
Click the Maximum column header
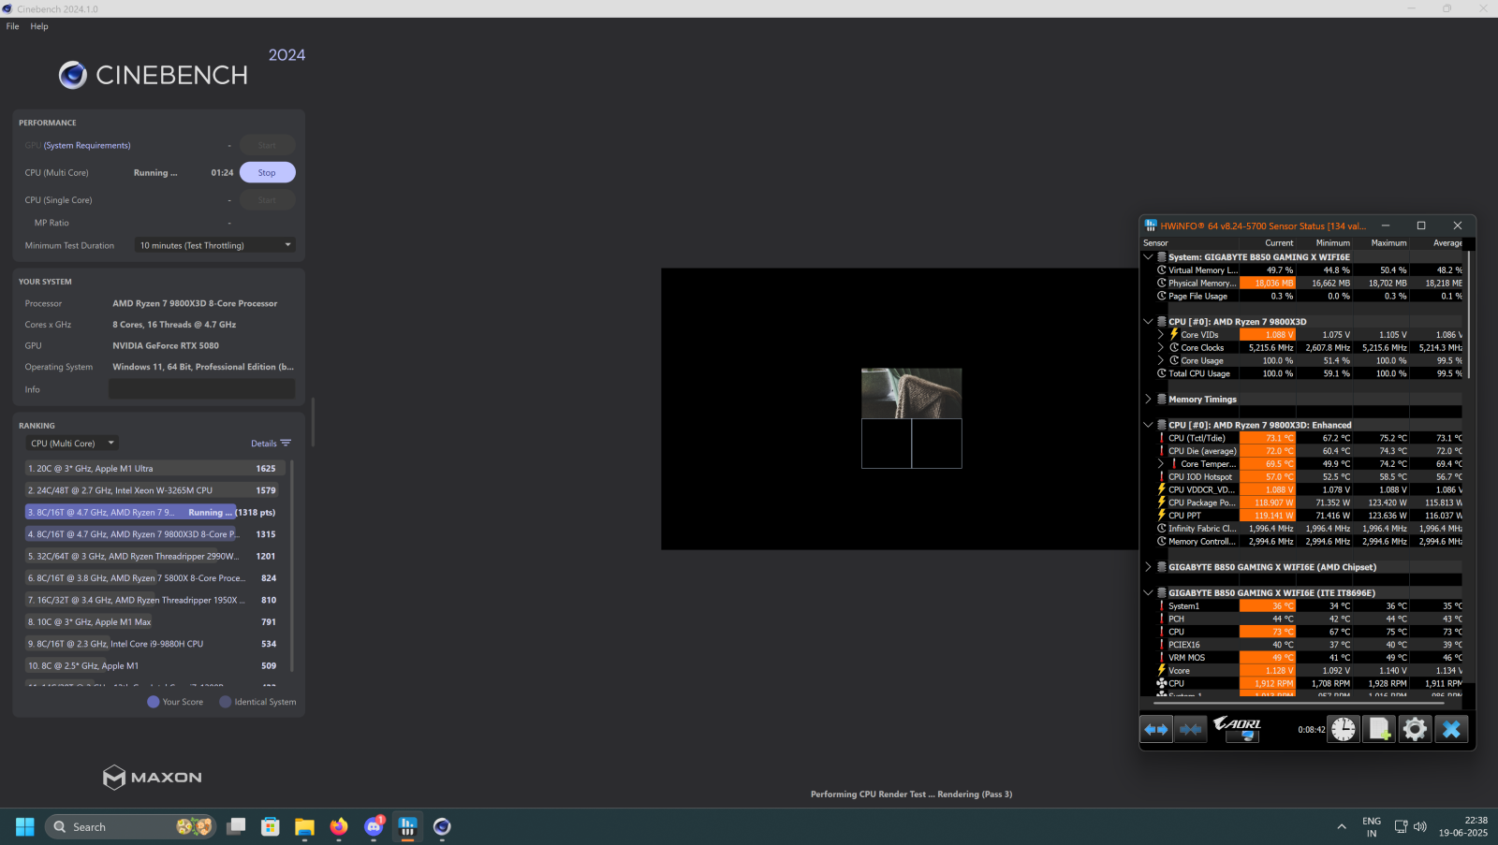click(x=1389, y=243)
